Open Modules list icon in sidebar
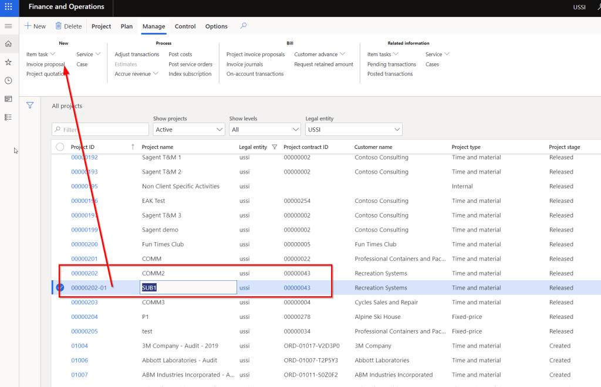The width and height of the screenshot is (601, 387). coord(8,117)
